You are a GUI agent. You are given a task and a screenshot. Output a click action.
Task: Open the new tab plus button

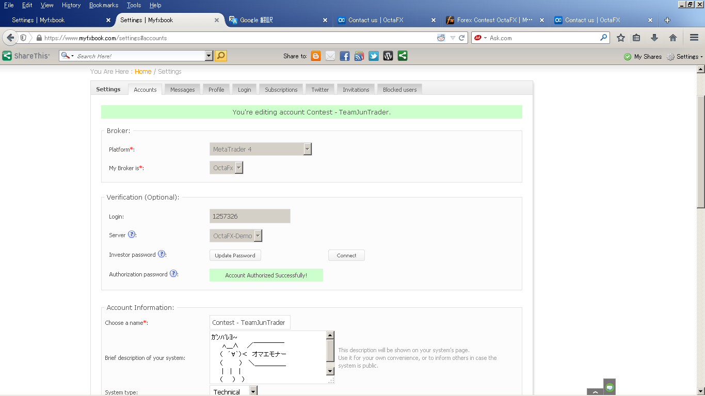coord(667,20)
